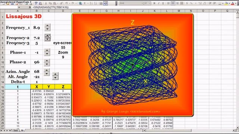239x134 pixels.
Task: Open the Borders dropdown arrow
Action: [223, 3]
